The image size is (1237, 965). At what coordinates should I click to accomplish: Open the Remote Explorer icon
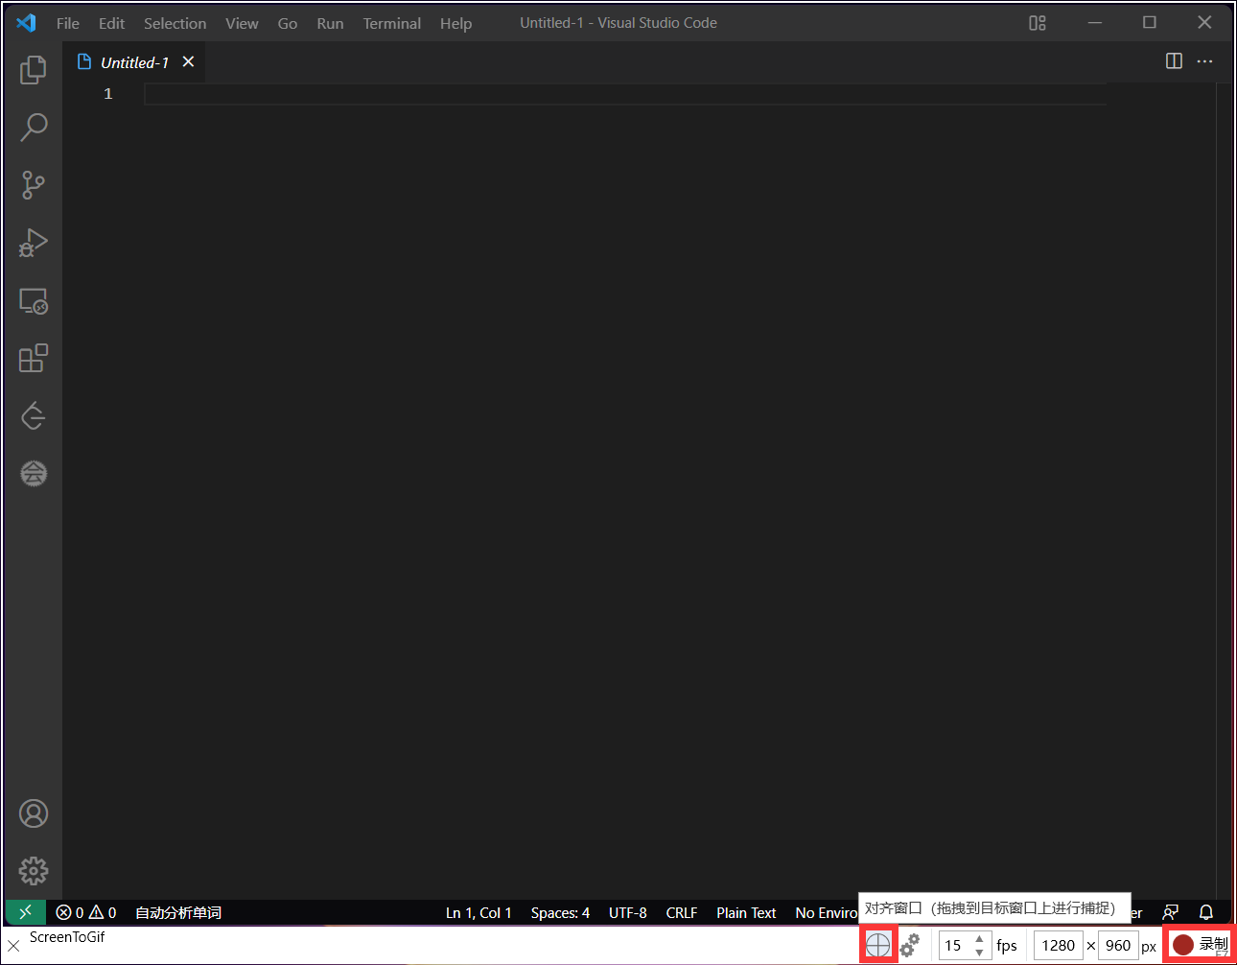click(x=34, y=301)
